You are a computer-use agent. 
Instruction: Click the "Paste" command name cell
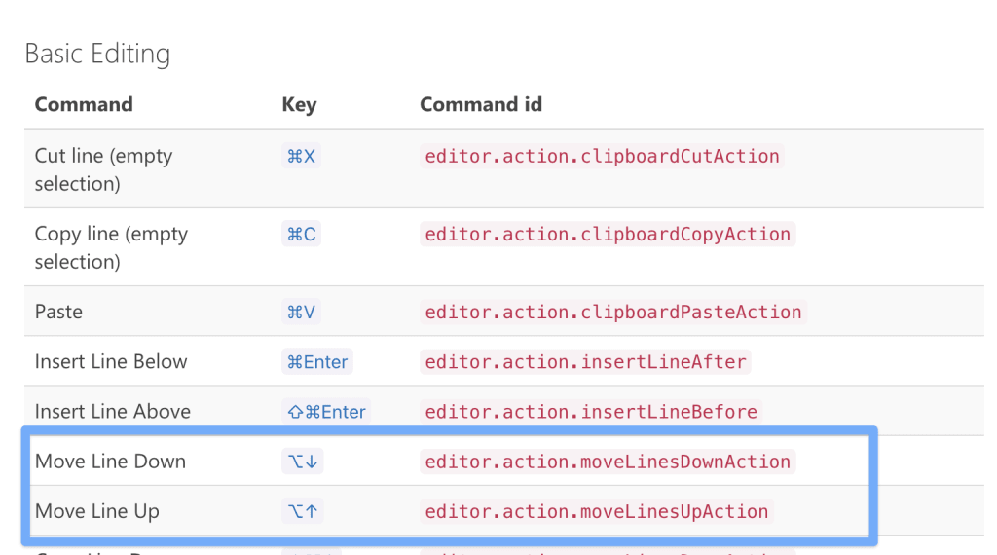(58, 312)
